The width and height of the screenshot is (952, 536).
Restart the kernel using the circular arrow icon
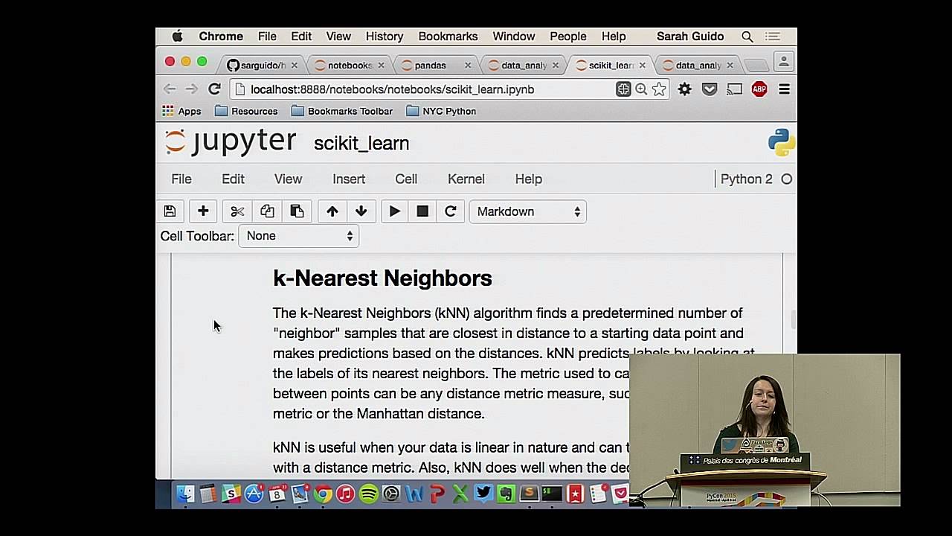click(451, 211)
